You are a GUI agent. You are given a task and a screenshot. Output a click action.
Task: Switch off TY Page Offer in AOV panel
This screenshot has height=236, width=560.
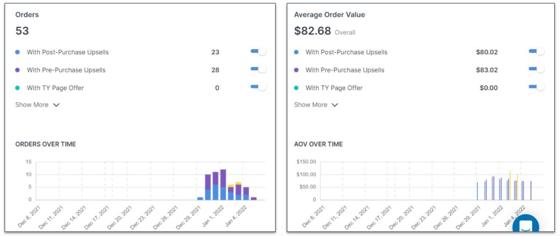(536, 87)
